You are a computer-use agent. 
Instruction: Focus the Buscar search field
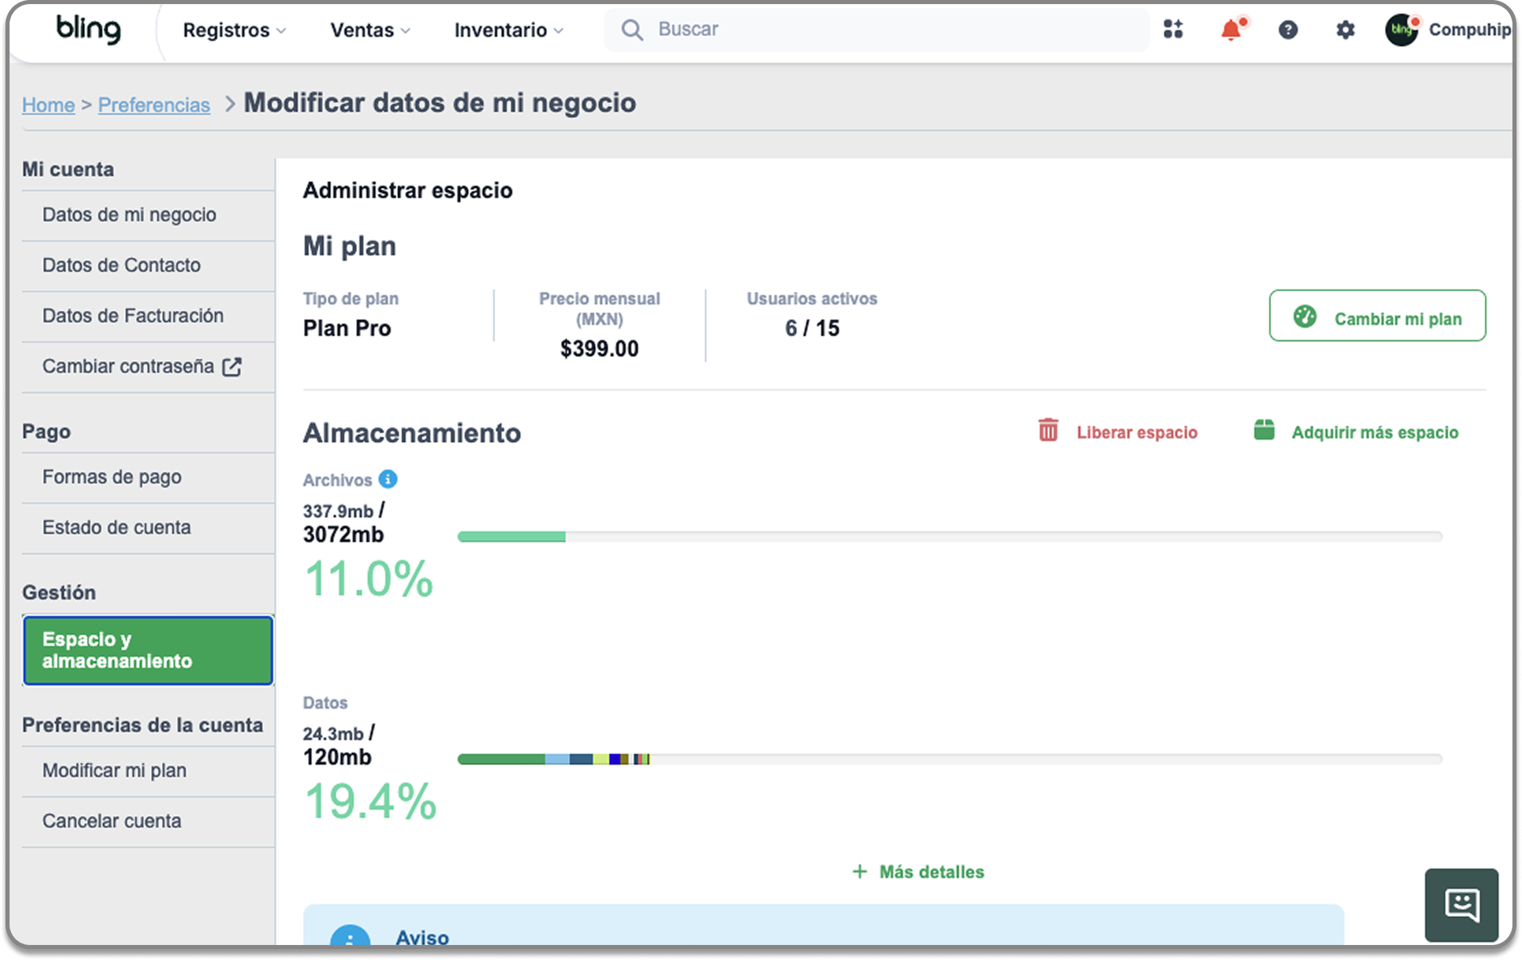(876, 29)
